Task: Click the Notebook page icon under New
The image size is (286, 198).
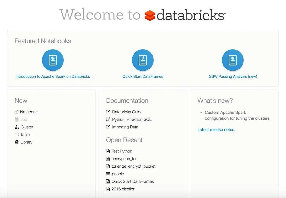Action: (17, 112)
